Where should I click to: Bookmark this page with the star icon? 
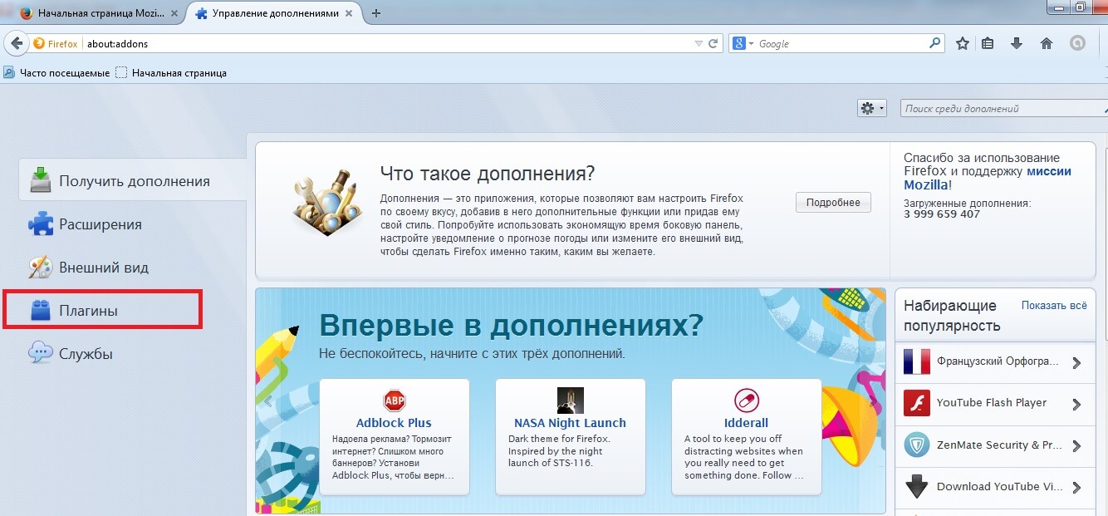click(963, 44)
